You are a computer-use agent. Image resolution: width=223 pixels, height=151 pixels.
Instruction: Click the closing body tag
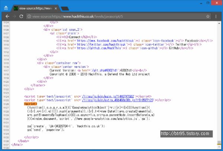click(x=23, y=141)
